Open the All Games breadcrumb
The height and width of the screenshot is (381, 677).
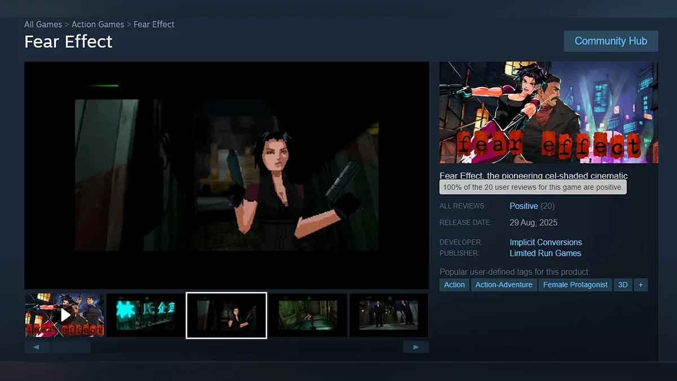pyautogui.click(x=43, y=24)
